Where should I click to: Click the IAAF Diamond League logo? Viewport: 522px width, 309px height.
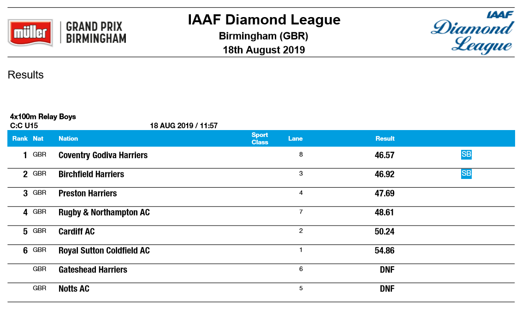(x=472, y=33)
